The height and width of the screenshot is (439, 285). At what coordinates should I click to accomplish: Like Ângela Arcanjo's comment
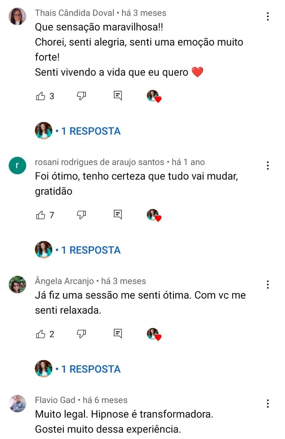pos(41,334)
